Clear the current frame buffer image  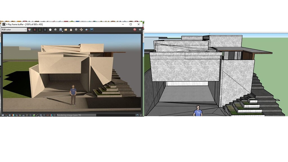pyautogui.click(x=76, y=30)
